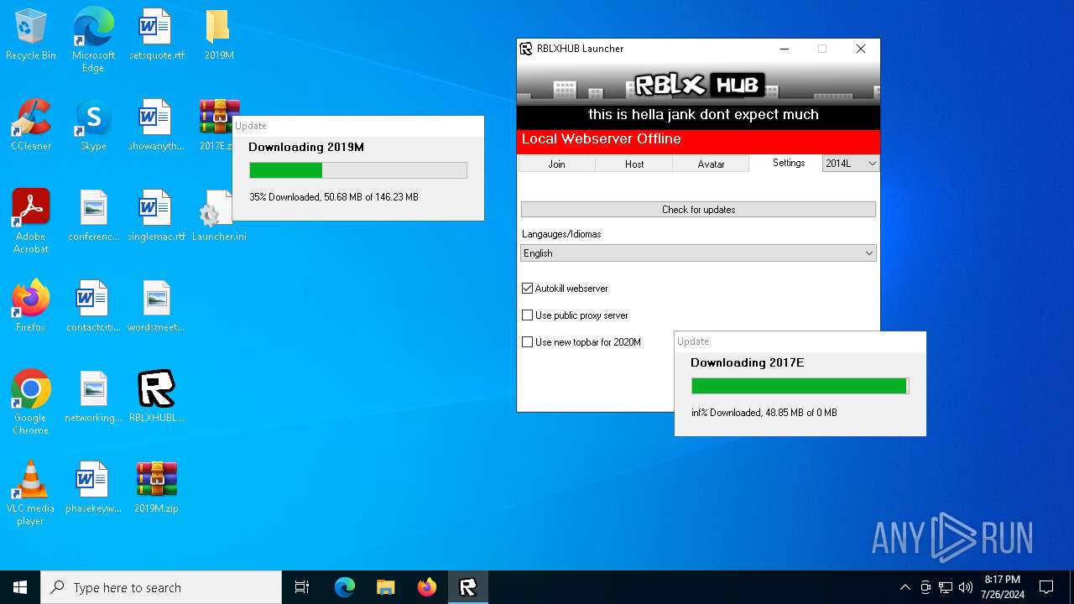The height and width of the screenshot is (604, 1074).
Task: Expand the English language dropdown
Action: (698, 253)
